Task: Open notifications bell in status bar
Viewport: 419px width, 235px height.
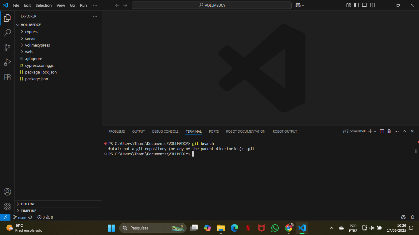Action: pos(413,217)
